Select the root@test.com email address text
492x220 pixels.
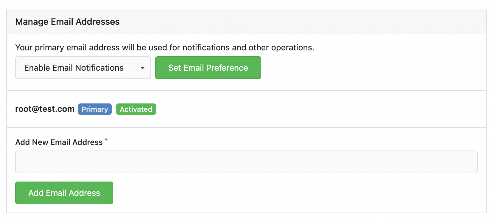(45, 109)
